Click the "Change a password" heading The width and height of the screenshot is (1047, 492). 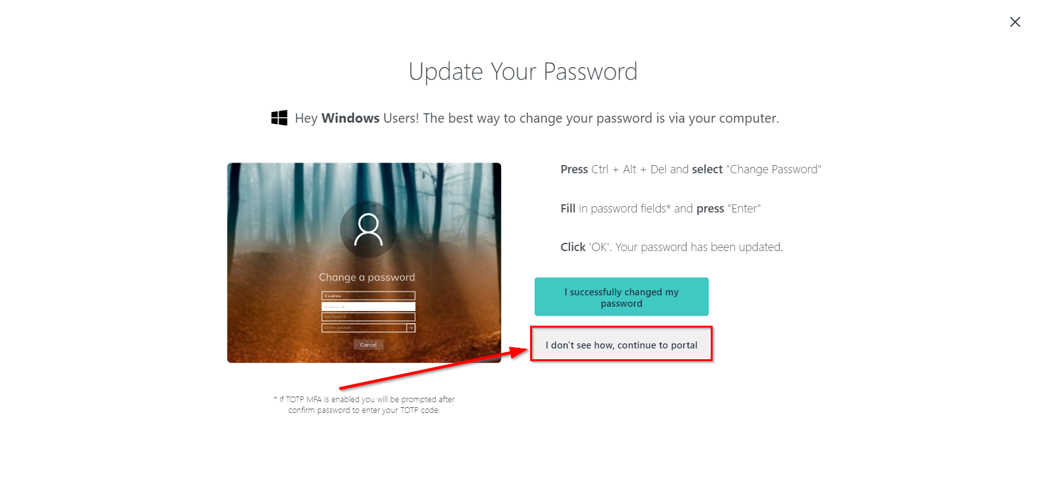click(367, 277)
